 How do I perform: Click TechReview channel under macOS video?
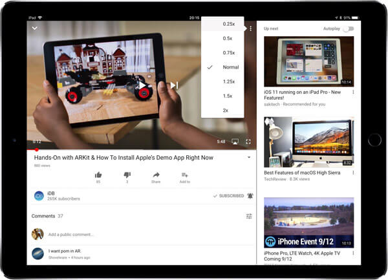tap(275, 179)
